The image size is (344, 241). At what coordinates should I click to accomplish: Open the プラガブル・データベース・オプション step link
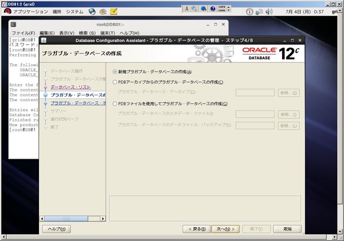pos(78,103)
